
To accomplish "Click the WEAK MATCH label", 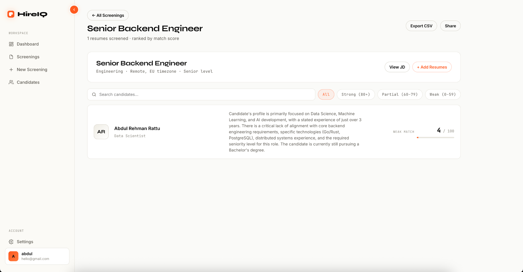I will [403, 132].
